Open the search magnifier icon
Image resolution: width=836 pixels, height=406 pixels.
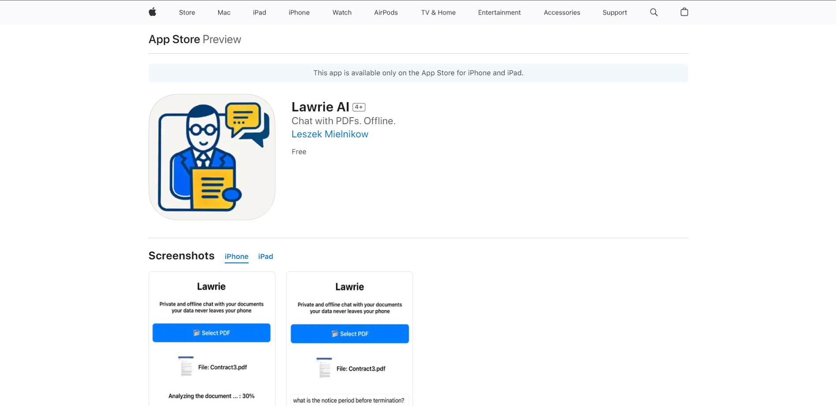click(x=654, y=12)
